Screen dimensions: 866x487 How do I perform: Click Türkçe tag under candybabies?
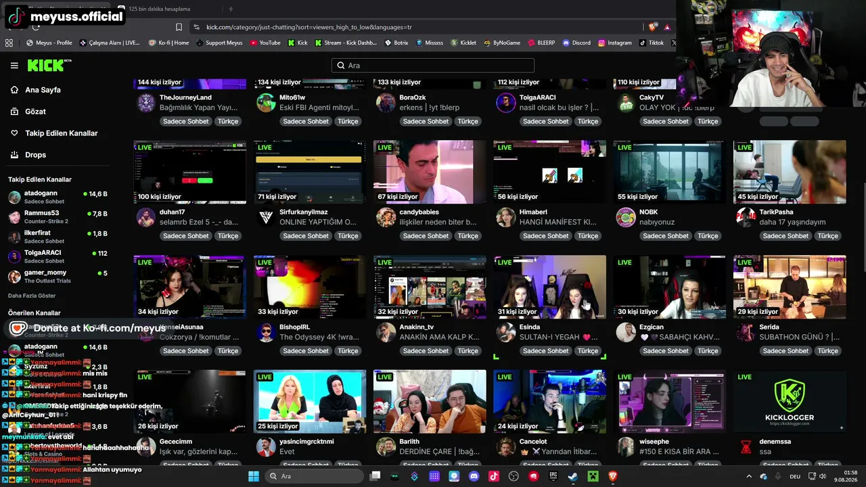pyautogui.click(x=468, y=236)
